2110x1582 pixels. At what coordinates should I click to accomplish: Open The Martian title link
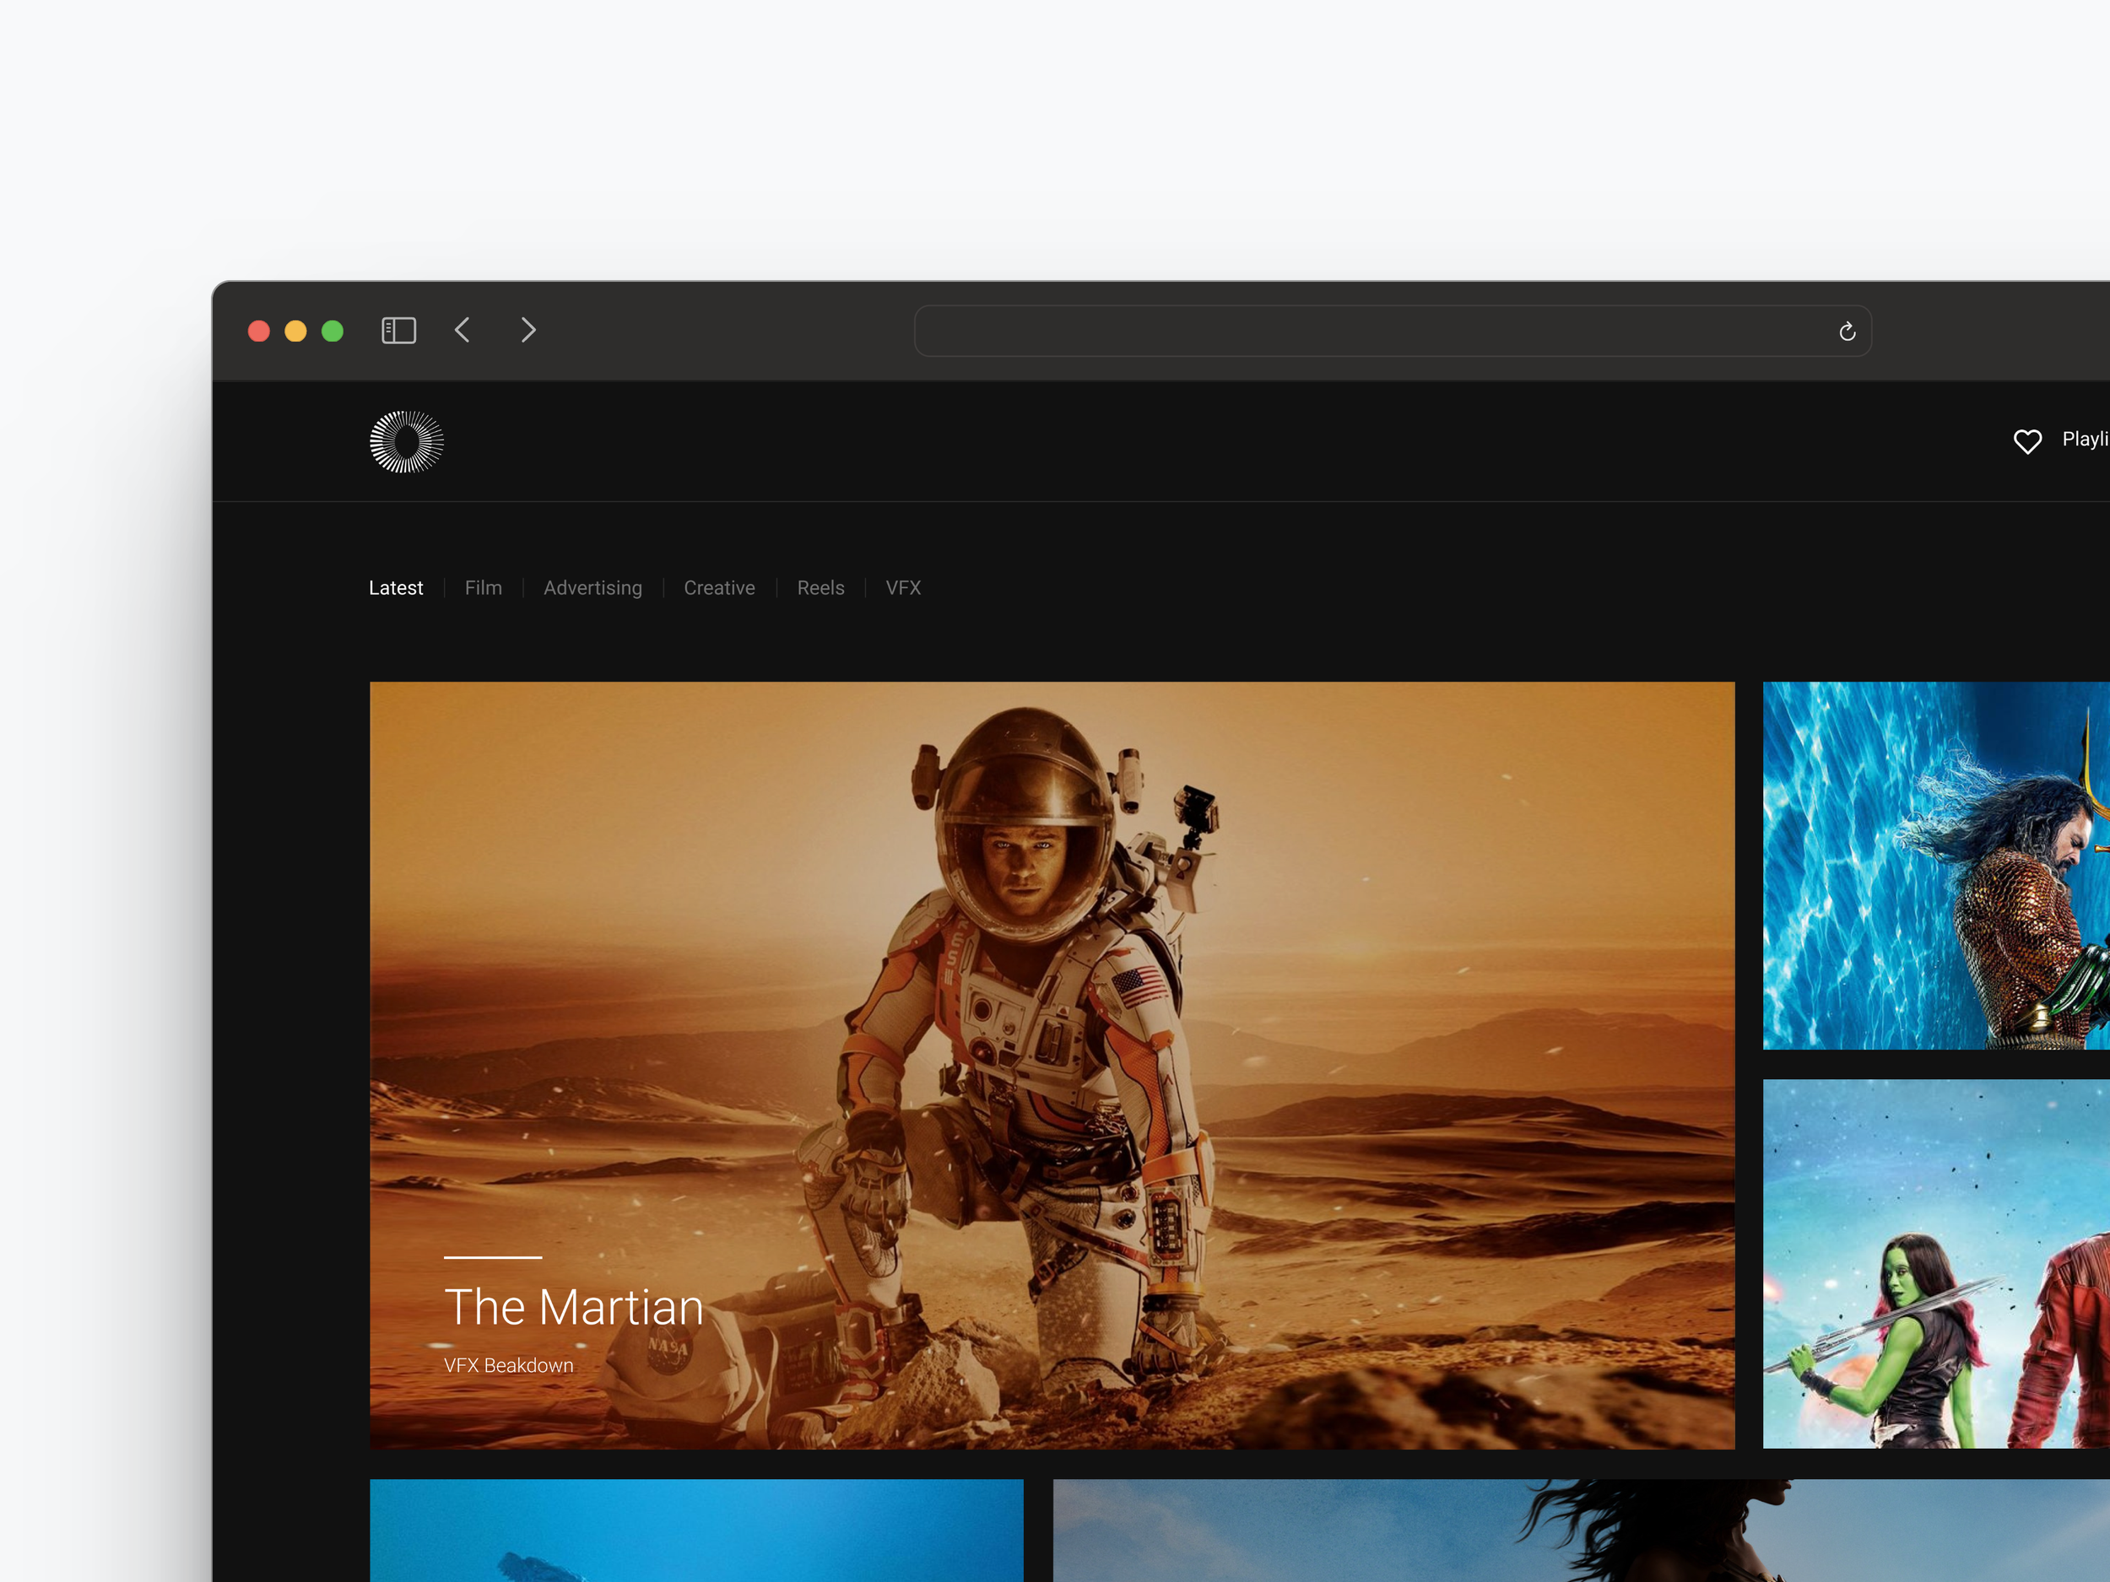573,1308
